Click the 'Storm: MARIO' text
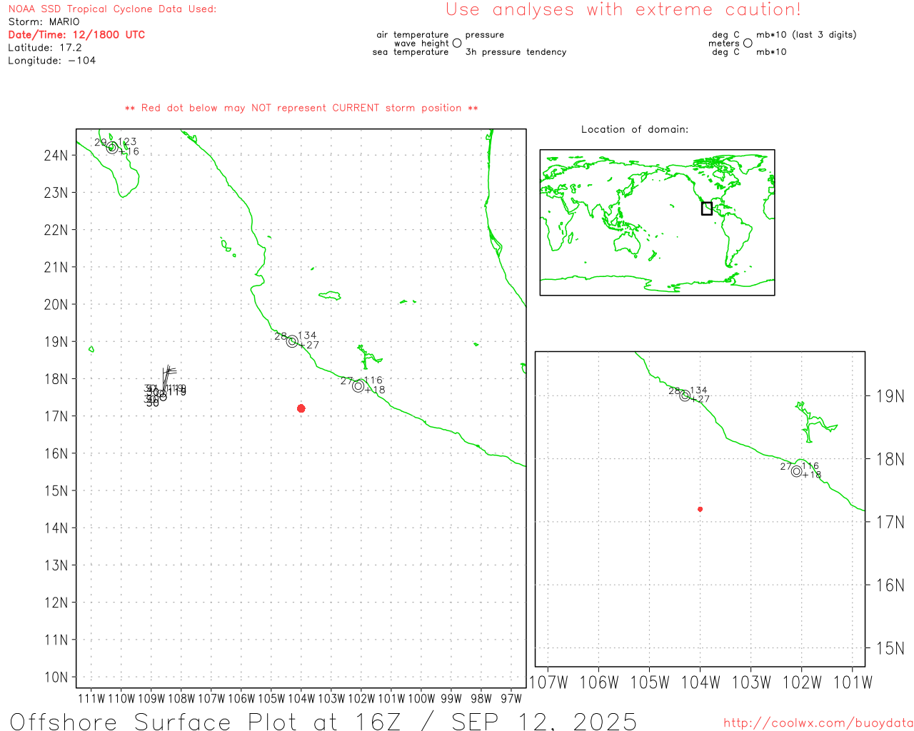 [44, 22]
